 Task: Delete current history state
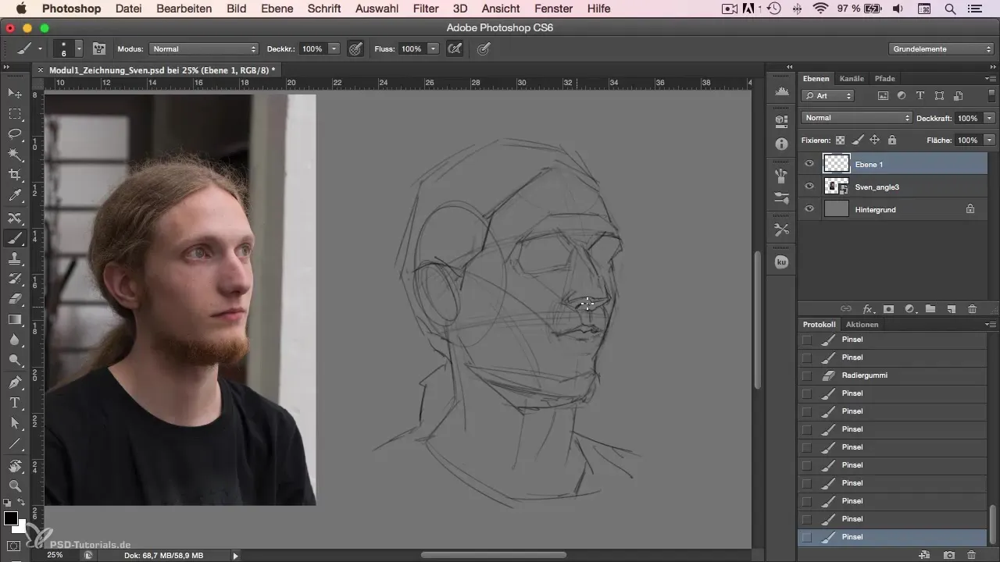coord(971,554)
